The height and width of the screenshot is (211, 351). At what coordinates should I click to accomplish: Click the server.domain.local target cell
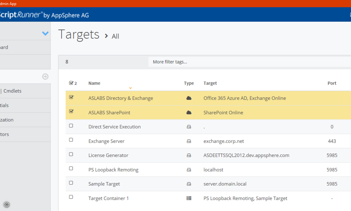point(225,184)
